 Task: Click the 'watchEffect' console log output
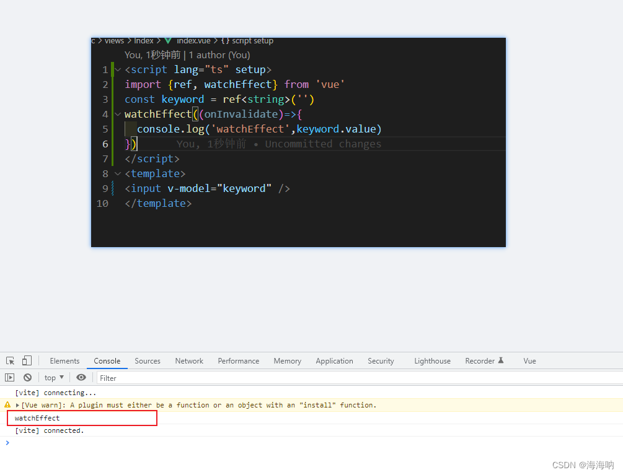tap(37, 418)
